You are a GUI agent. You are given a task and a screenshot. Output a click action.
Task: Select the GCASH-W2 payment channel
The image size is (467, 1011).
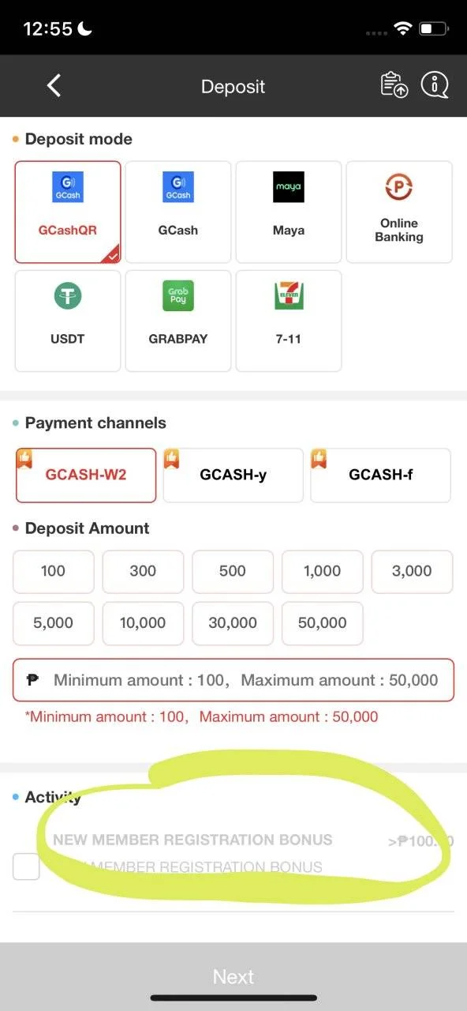pyautogui.click(x=86, y=475)
